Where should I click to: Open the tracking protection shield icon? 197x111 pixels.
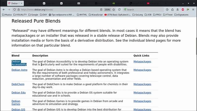coord(14,10)
